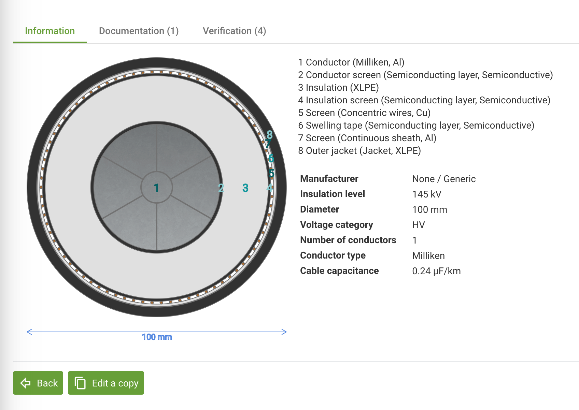Select '4 Insulation screen' legend line
The width and height of the screenshot is (579, 410).
coord(424,100)
